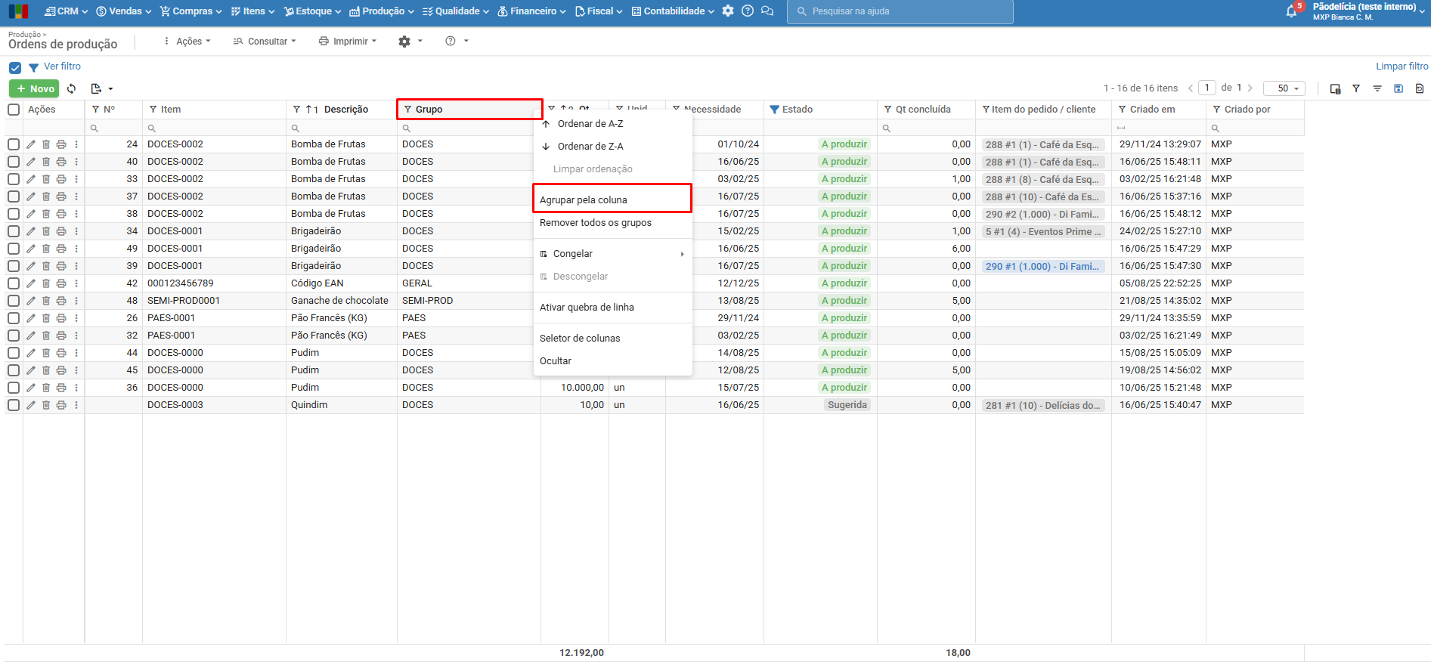
Task: Click the Limpar filtro link
Action: point(1402,67)
